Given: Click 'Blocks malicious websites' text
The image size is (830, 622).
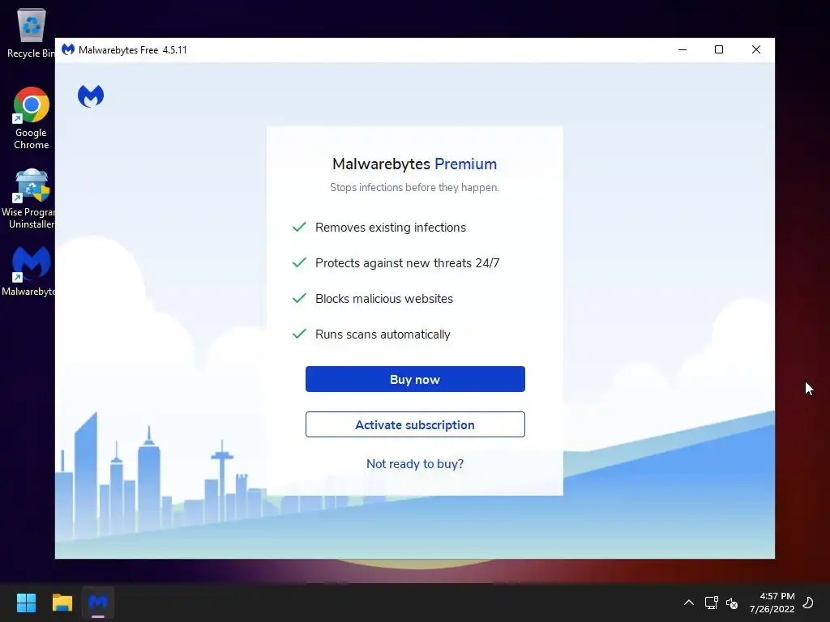Looking at the screenshot, I should pos(384,299).
